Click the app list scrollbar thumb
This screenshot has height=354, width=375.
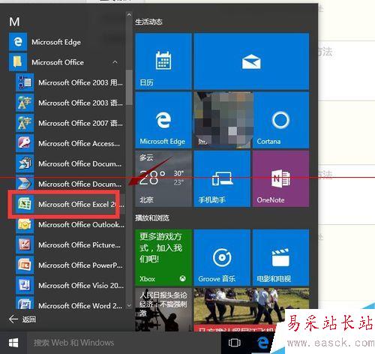tap(129, 87)
